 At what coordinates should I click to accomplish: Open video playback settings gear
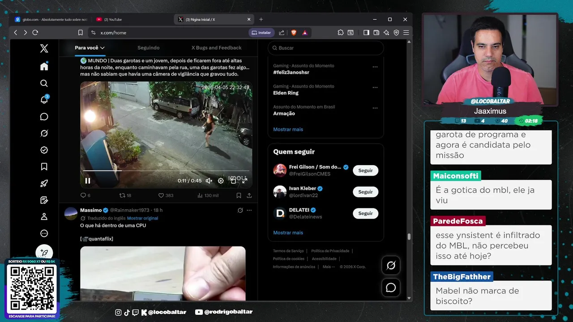click(x=221, y=181)
